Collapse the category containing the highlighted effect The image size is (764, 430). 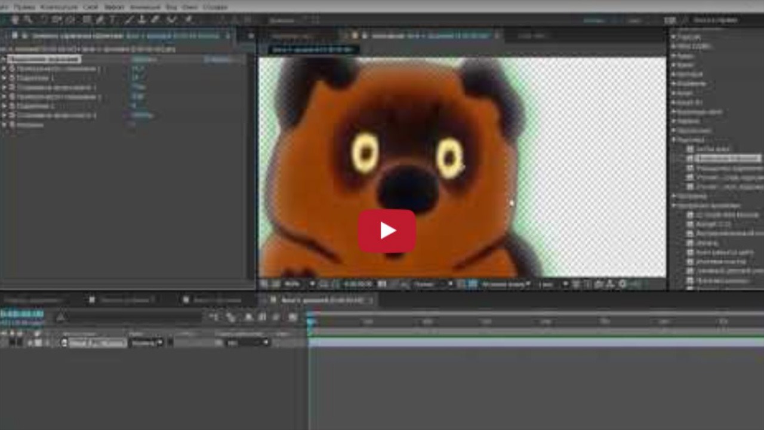(x=674, y=139)
